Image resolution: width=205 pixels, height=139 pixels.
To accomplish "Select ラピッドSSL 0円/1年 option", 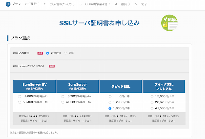I will point(110,97).
